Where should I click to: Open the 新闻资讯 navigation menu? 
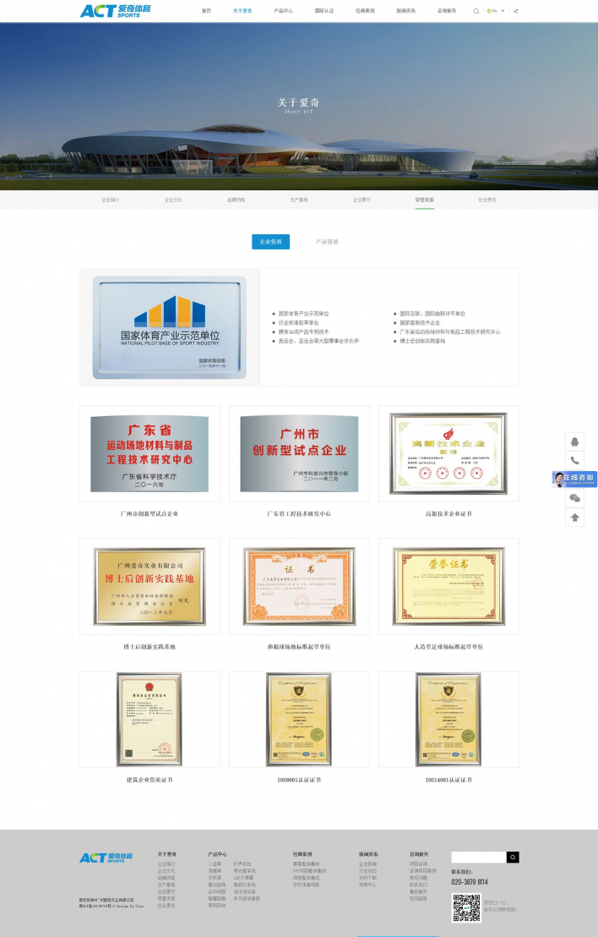[405, 11]
